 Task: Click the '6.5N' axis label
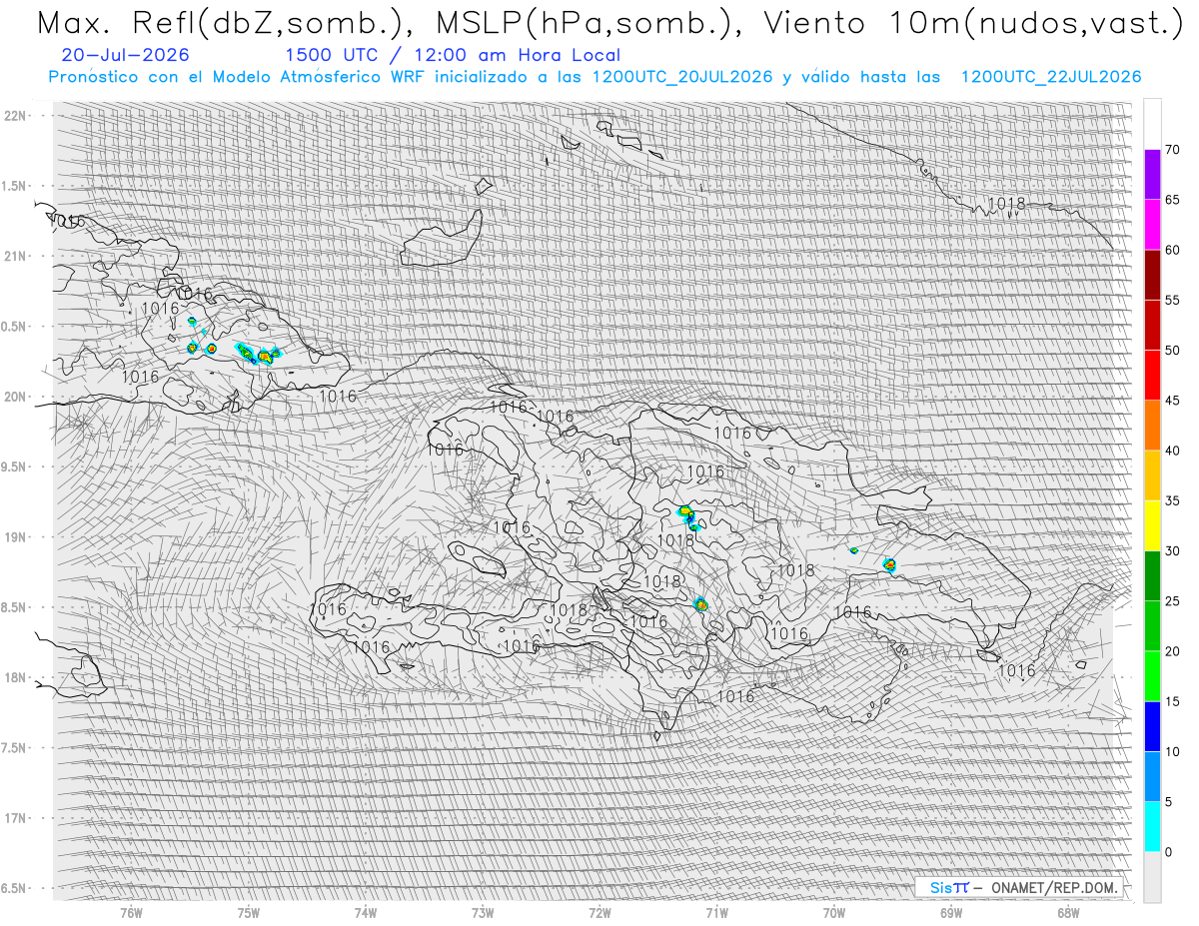[x=15, y=888]
